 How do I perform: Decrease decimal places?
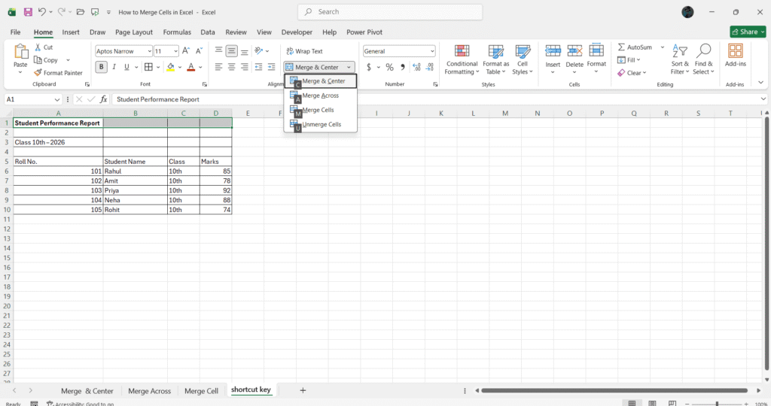click(x=430, y=67)
